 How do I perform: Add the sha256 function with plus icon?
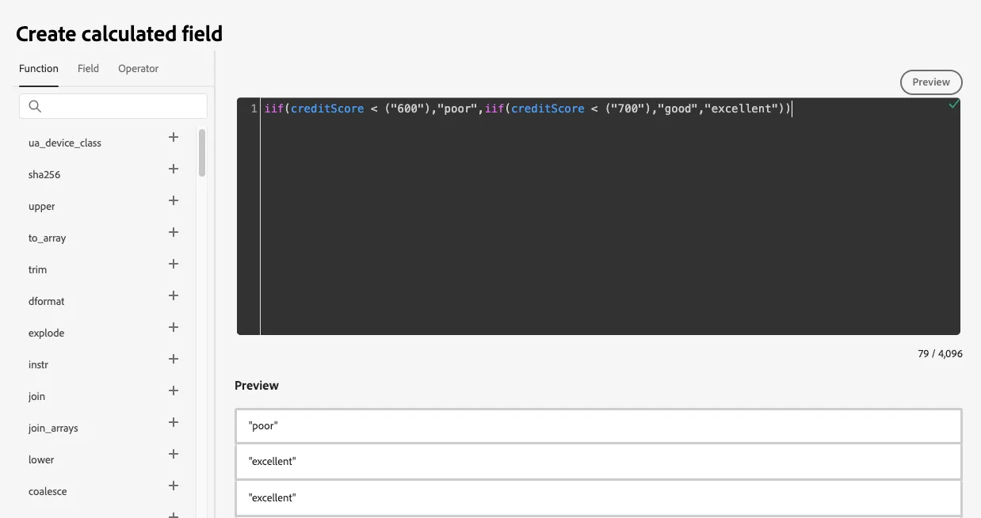[174, 169]
